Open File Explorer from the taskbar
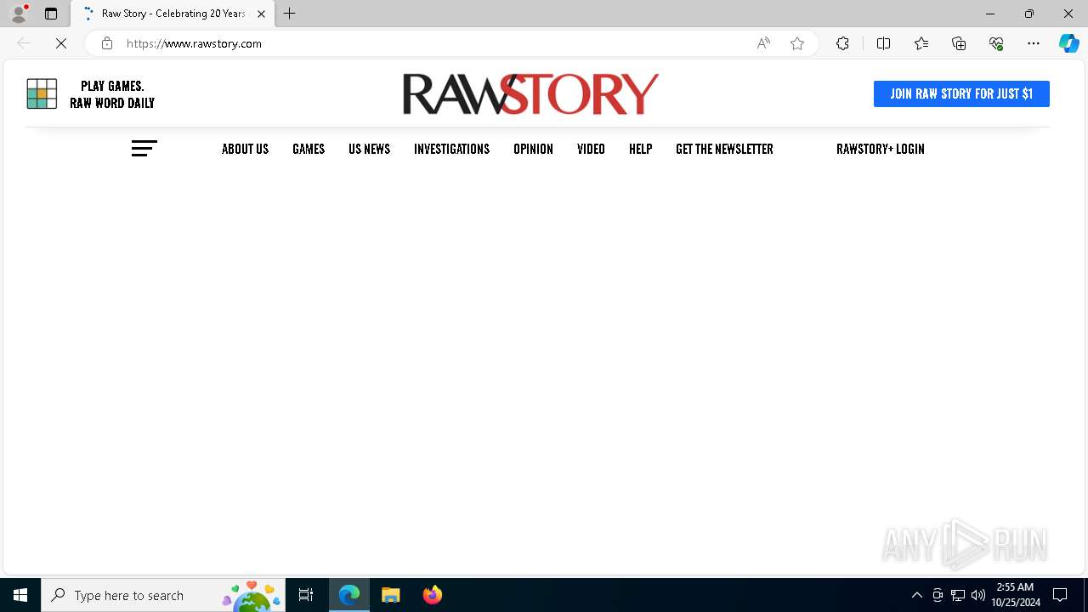 tap(391, 595)
